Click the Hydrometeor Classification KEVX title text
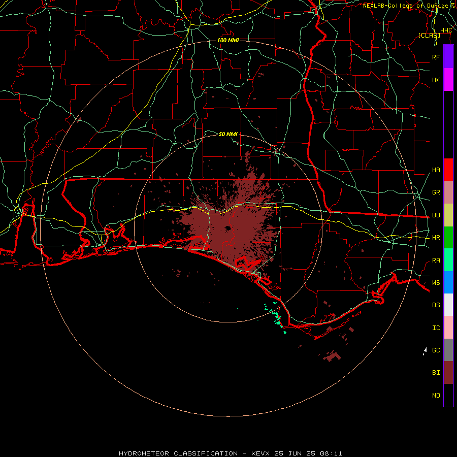The image size is (457, 457). pos(230,453)
